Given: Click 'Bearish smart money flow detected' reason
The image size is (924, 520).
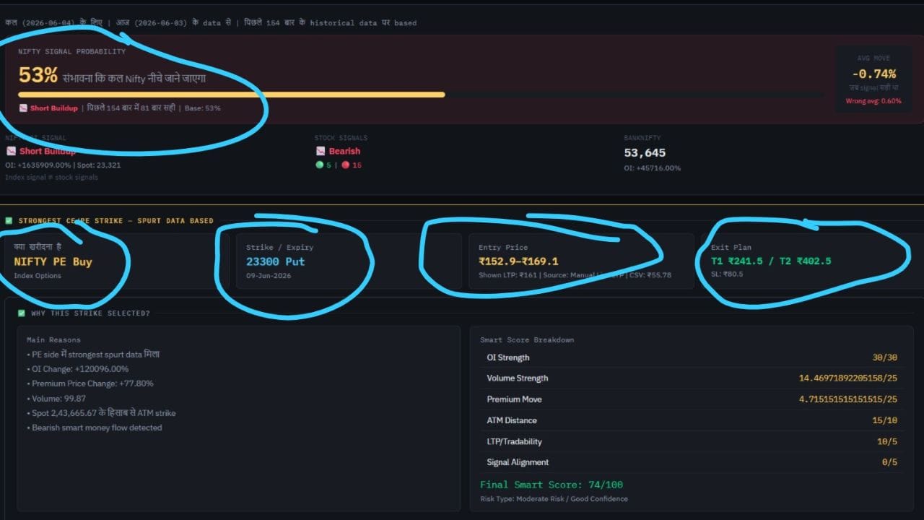Looking at the screenshot, I should tap(95, 428).
